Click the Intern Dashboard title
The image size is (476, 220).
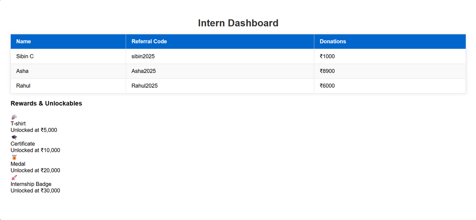pos(238,23)
